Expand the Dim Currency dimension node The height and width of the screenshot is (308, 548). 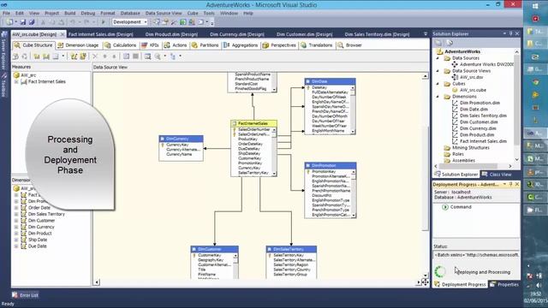[x=16, y=227]
